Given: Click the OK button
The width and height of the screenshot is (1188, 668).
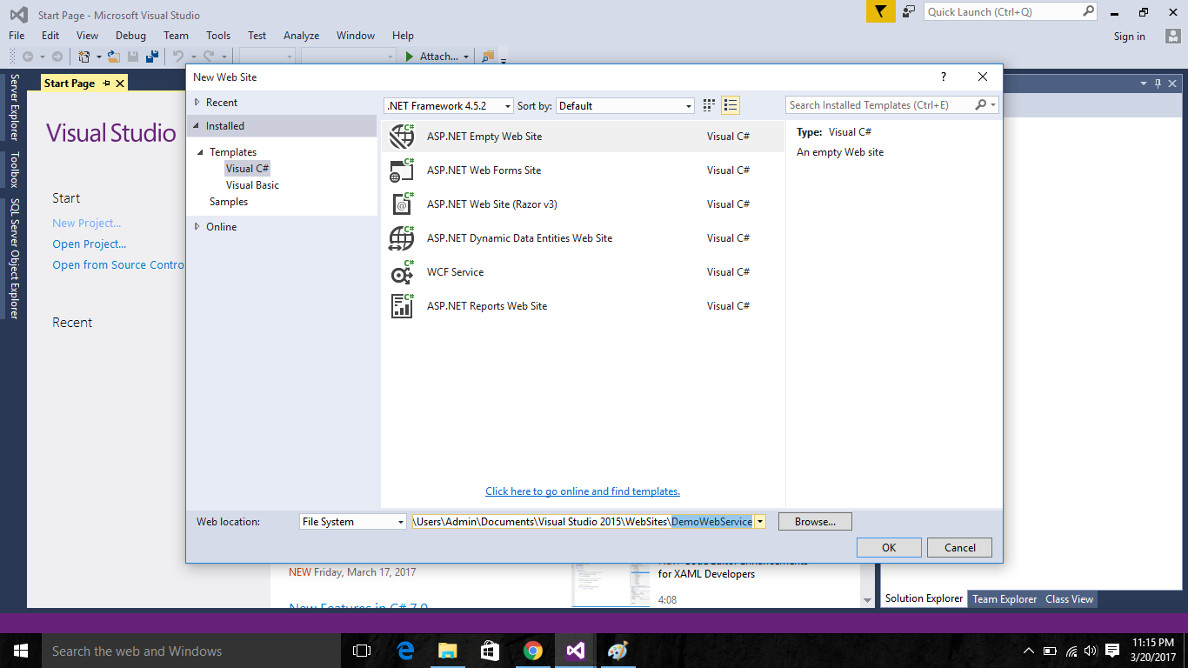Looking at the screenshot, I should (889, 548).
